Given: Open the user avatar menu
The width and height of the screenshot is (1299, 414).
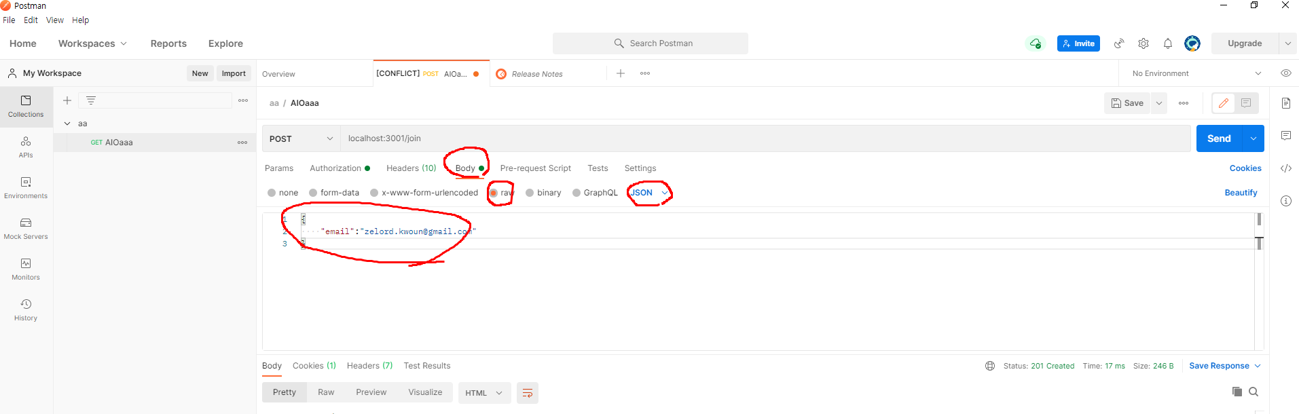Looking at the screenshot, I should 1192,43.
